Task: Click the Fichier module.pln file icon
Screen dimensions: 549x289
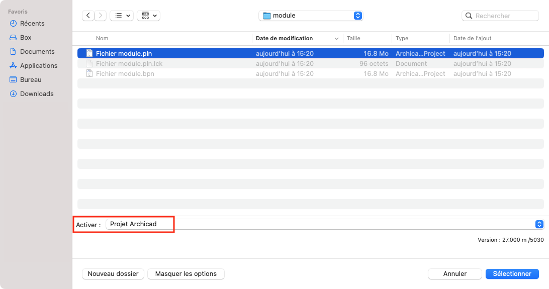Action: 89,53
